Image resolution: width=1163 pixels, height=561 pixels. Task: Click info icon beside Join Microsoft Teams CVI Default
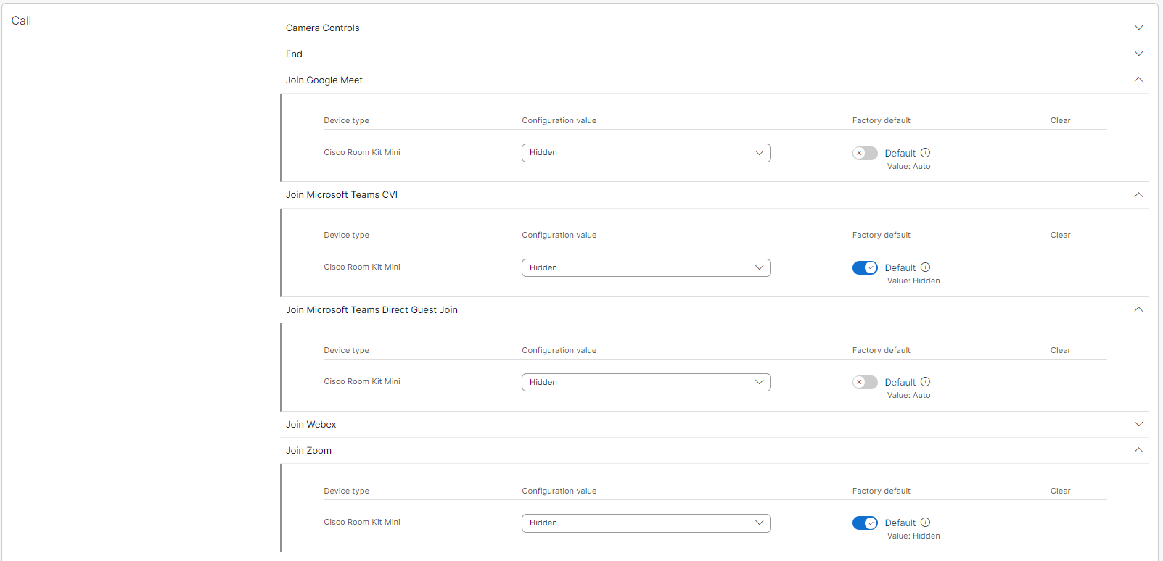point(925,267)
